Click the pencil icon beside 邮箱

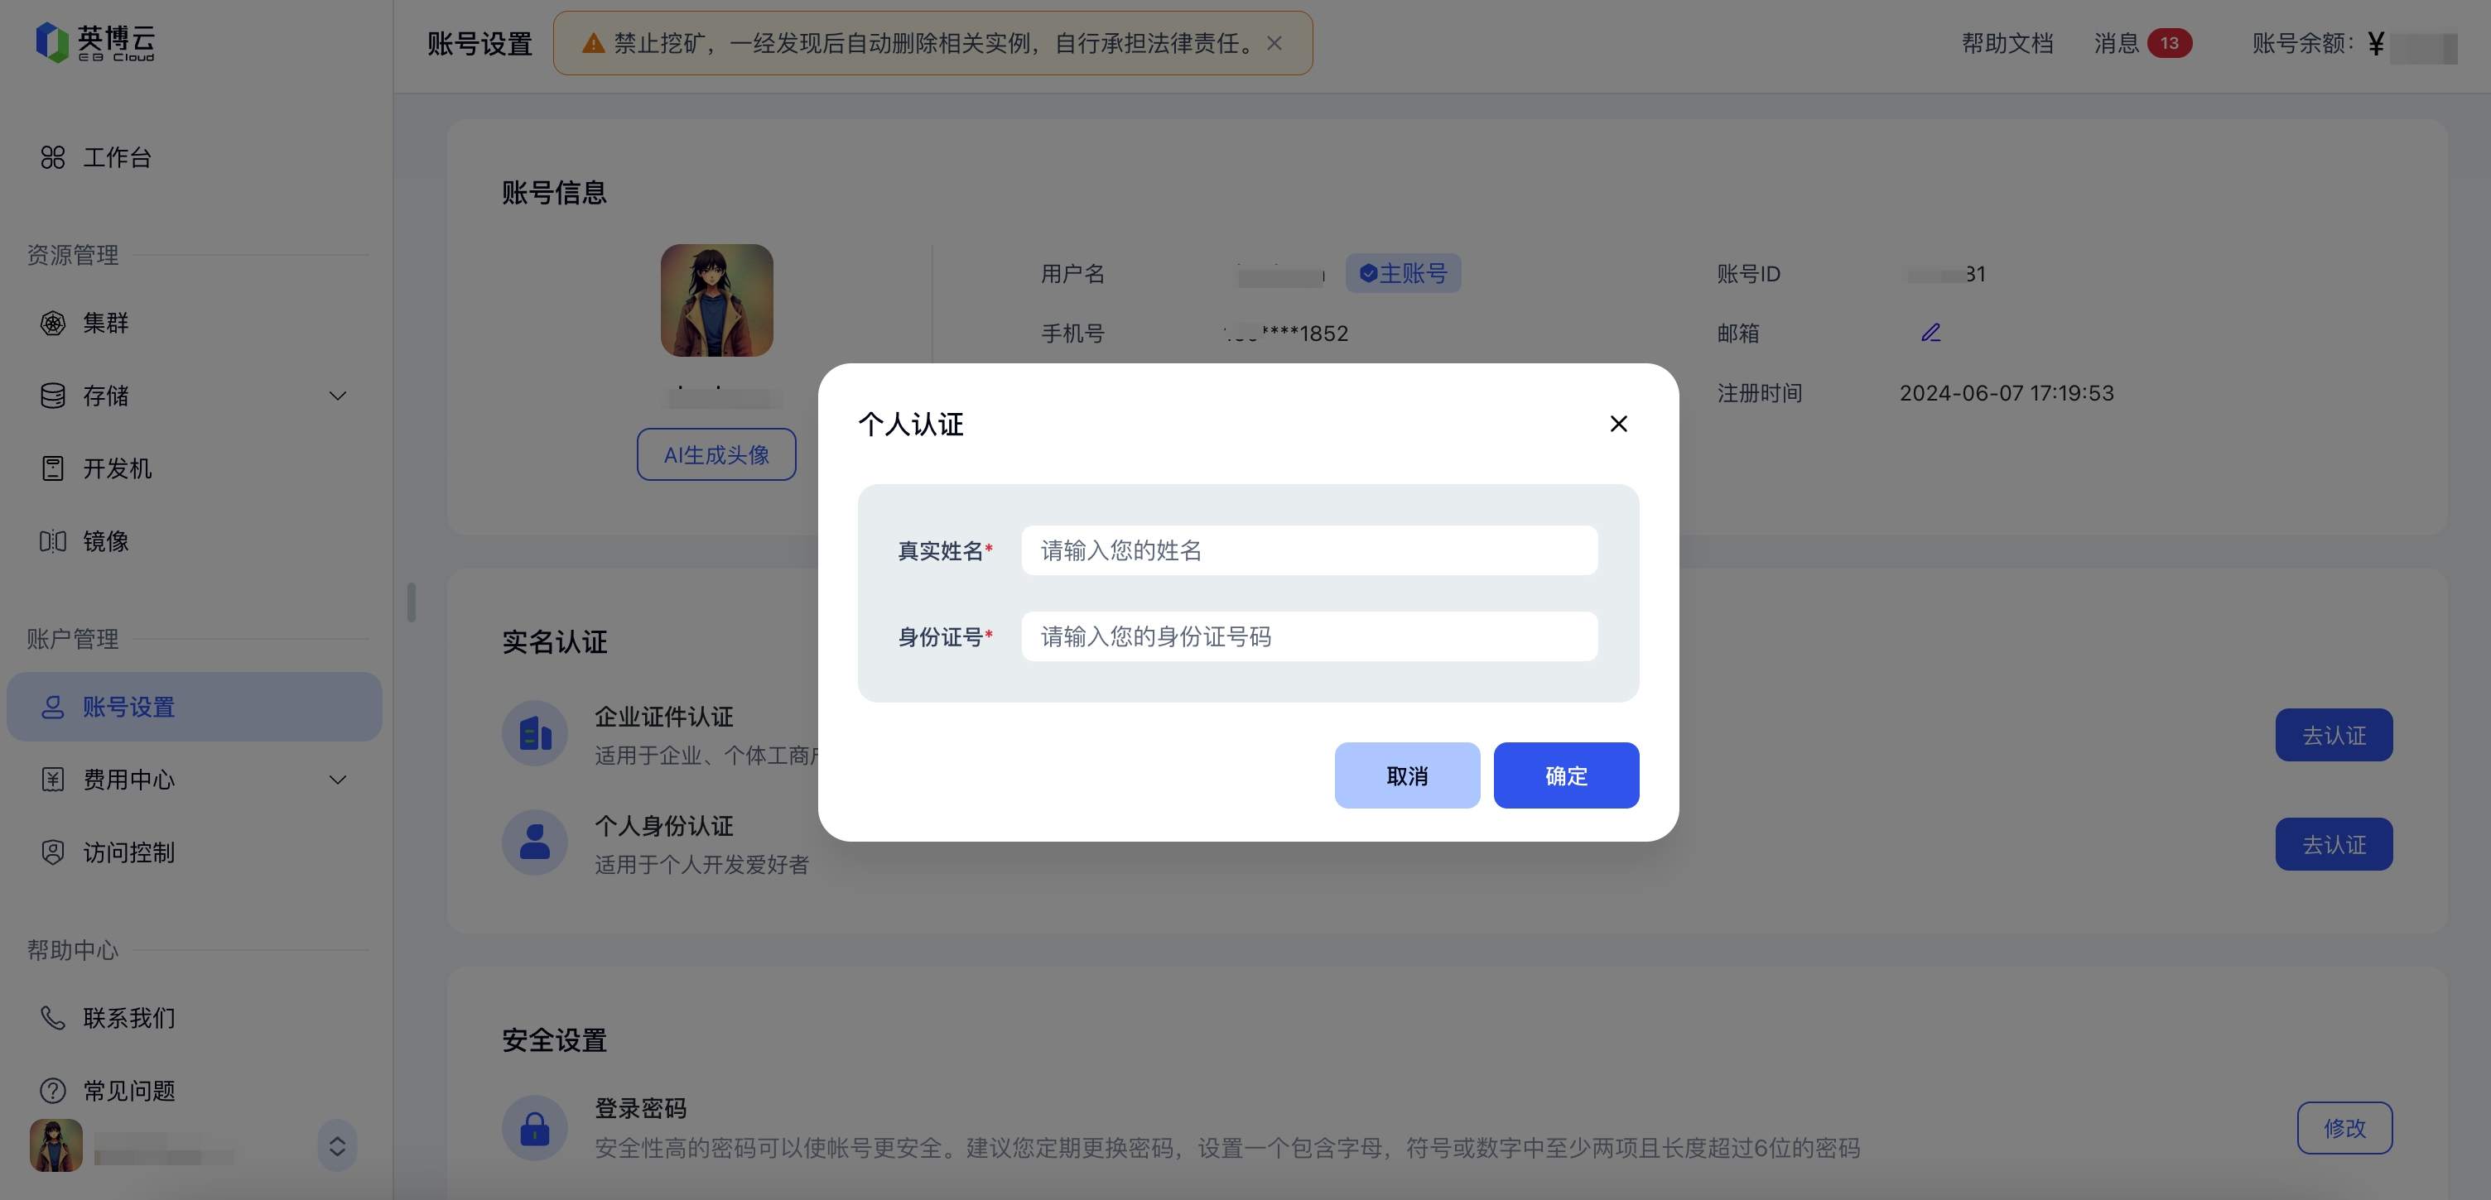1931,333
